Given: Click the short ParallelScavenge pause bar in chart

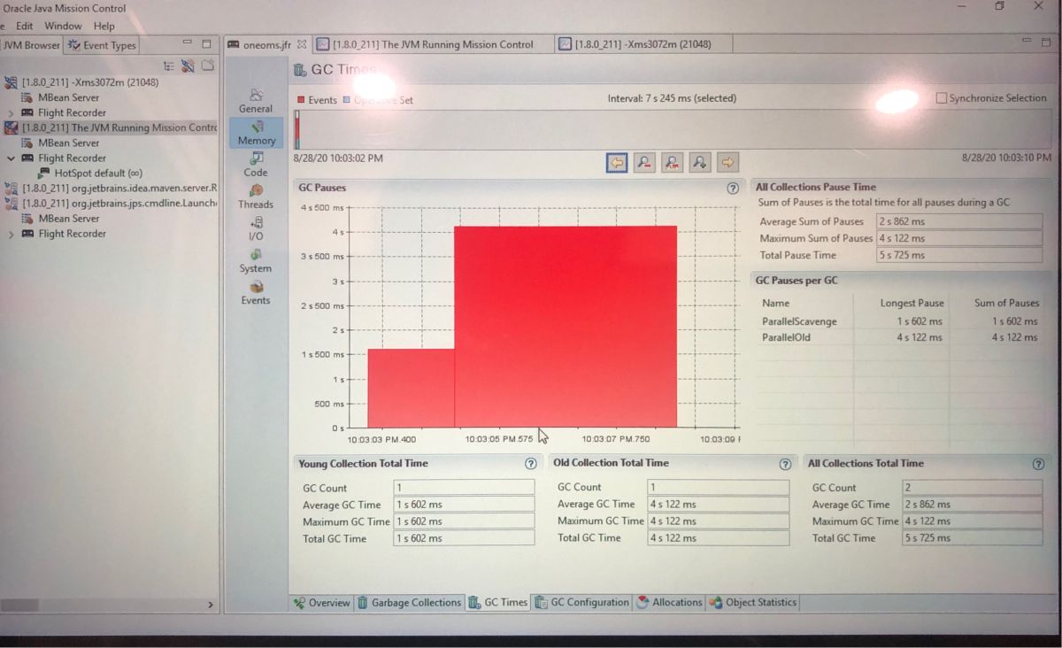Looking at the screenshot, I should [411, 388].
